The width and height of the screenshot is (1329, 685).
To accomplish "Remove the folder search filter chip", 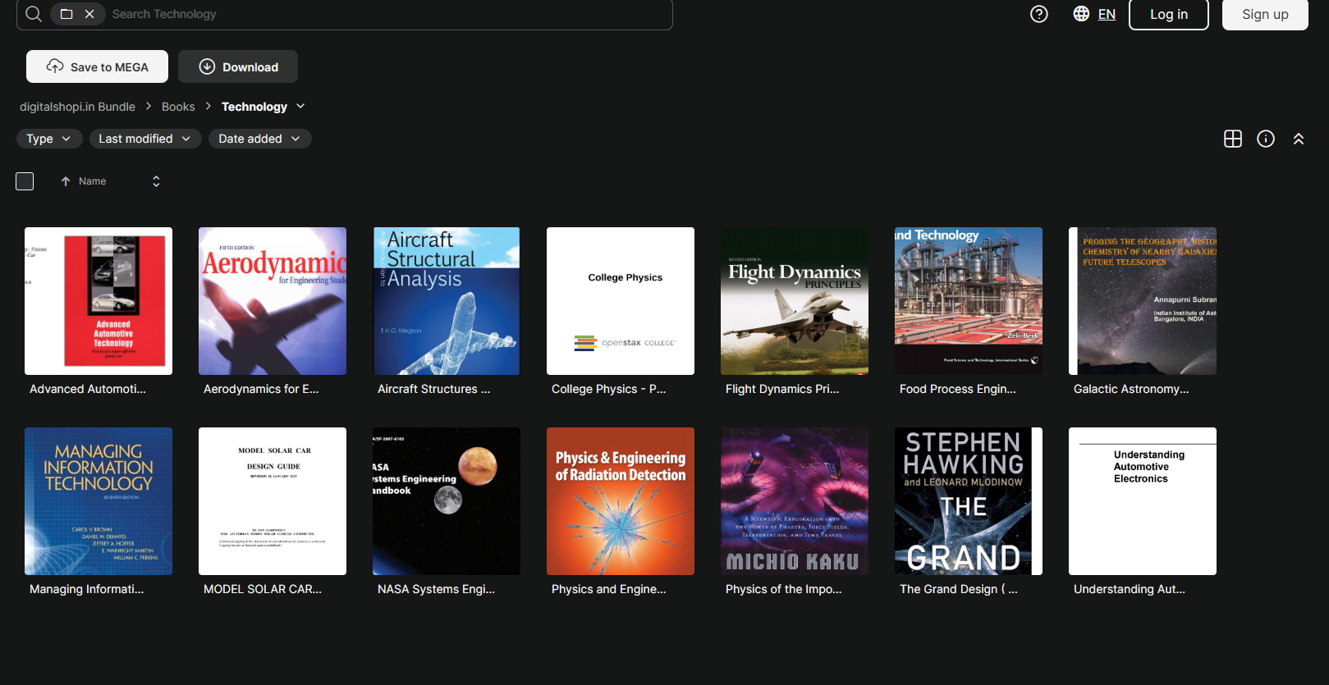I will (89, 14).
